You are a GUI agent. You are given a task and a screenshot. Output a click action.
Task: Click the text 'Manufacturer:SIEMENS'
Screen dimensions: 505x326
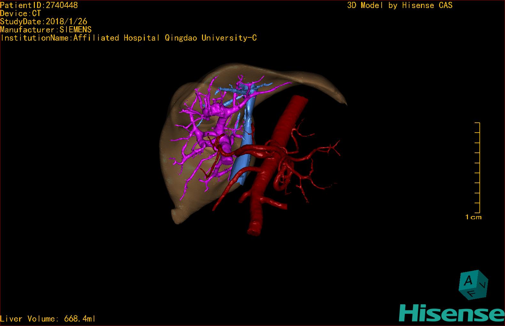46,30
